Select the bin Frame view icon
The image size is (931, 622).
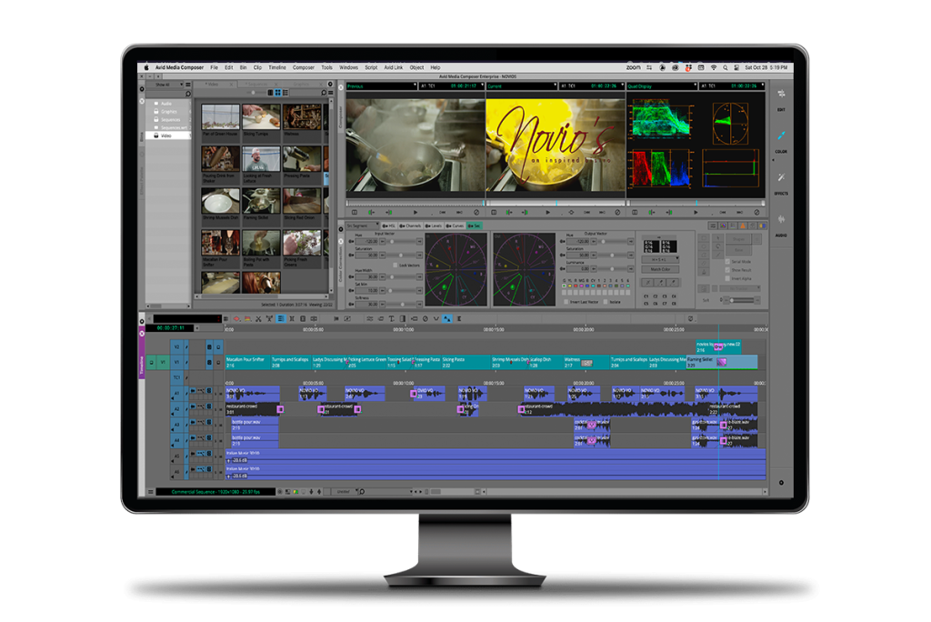pyautogui.click(x=278, y=93)
